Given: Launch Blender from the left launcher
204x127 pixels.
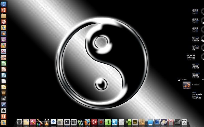Looking at the screenshot, I should (4, 34).
